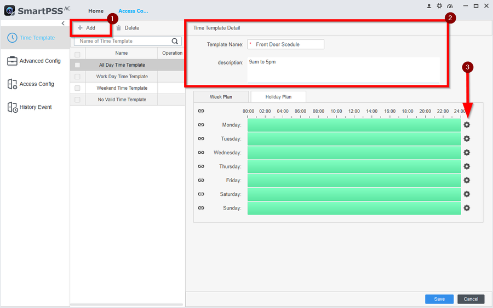Tick the All Day Time Template checkbox
The height and width of the screenshot is (308, 493).
tap(77, 65)
